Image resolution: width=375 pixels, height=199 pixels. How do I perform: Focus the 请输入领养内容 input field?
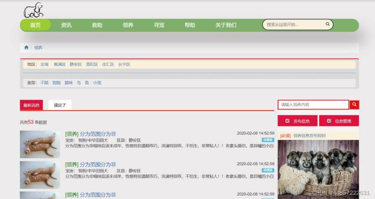(x=313, y=105)
